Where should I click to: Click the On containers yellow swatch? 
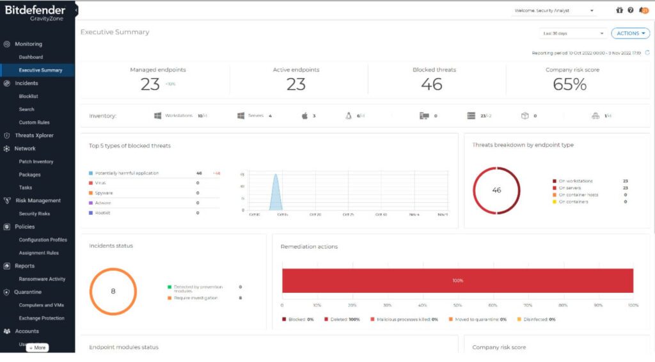[555, 201]
